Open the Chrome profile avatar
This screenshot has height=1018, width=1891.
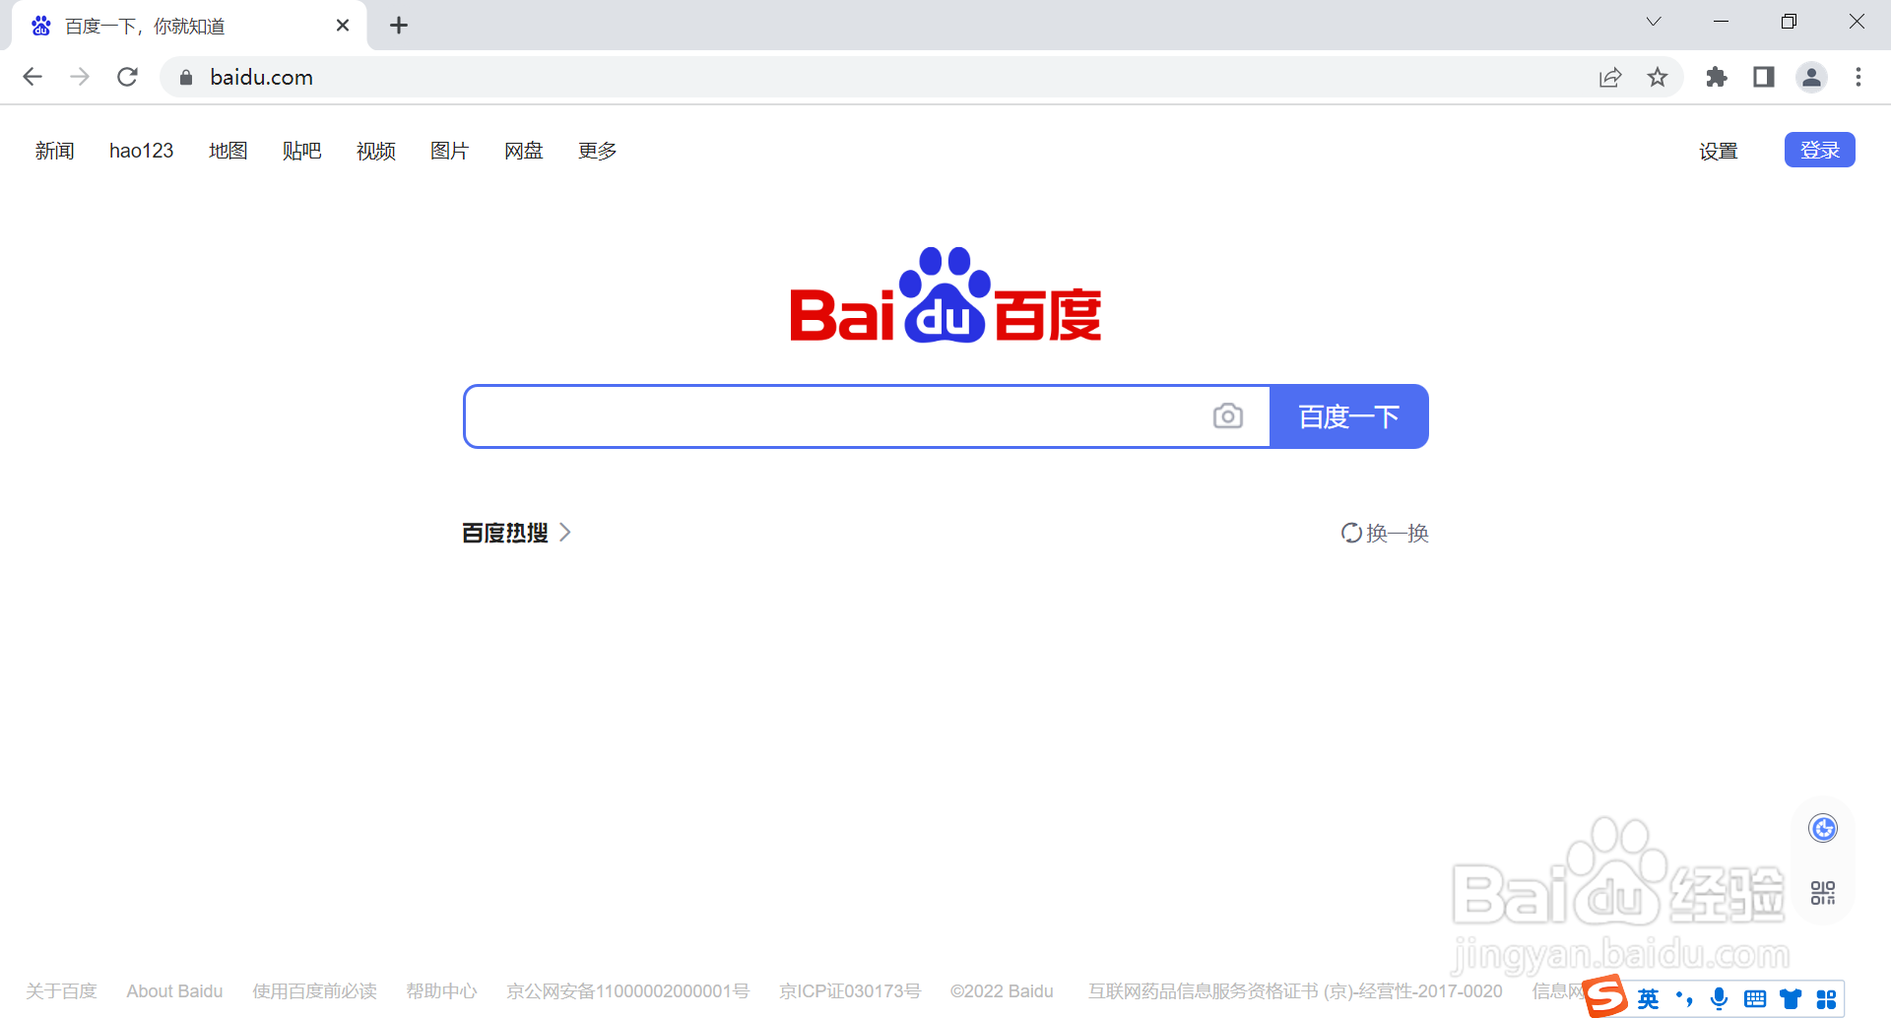1811,77
